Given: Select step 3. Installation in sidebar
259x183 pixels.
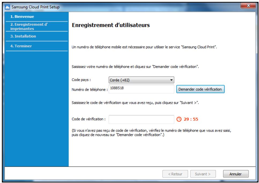Looking at the screenshot, I should coord(23,36).
